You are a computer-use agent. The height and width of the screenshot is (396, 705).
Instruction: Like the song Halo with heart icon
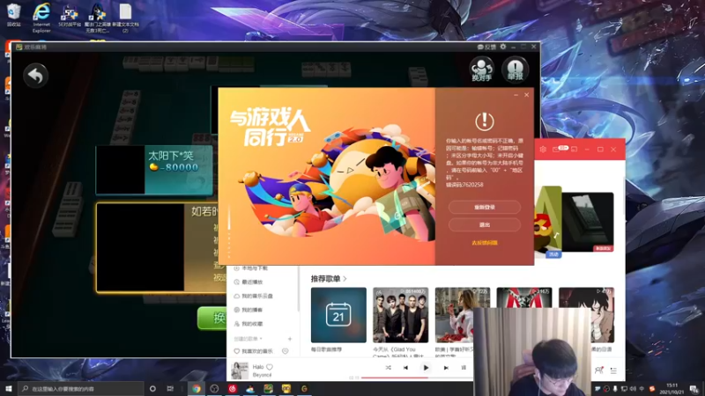[270, 367]
